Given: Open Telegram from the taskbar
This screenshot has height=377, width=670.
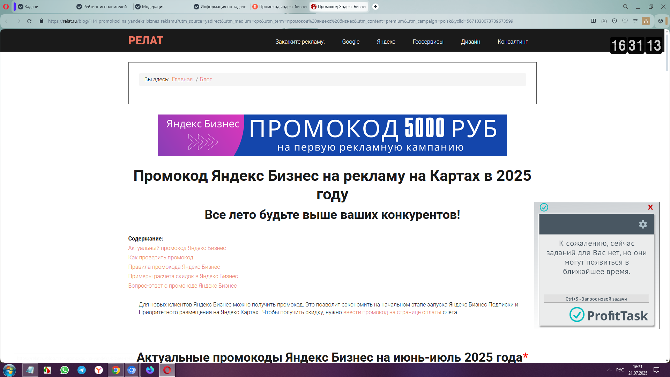Looking at the screenshot, I should coord(82,370).
